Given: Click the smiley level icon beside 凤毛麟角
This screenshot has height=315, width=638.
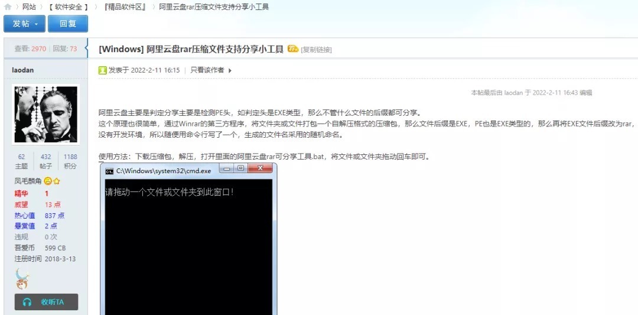Looking at the screenshot, I should pyautogui.click(x=48, y=181).
